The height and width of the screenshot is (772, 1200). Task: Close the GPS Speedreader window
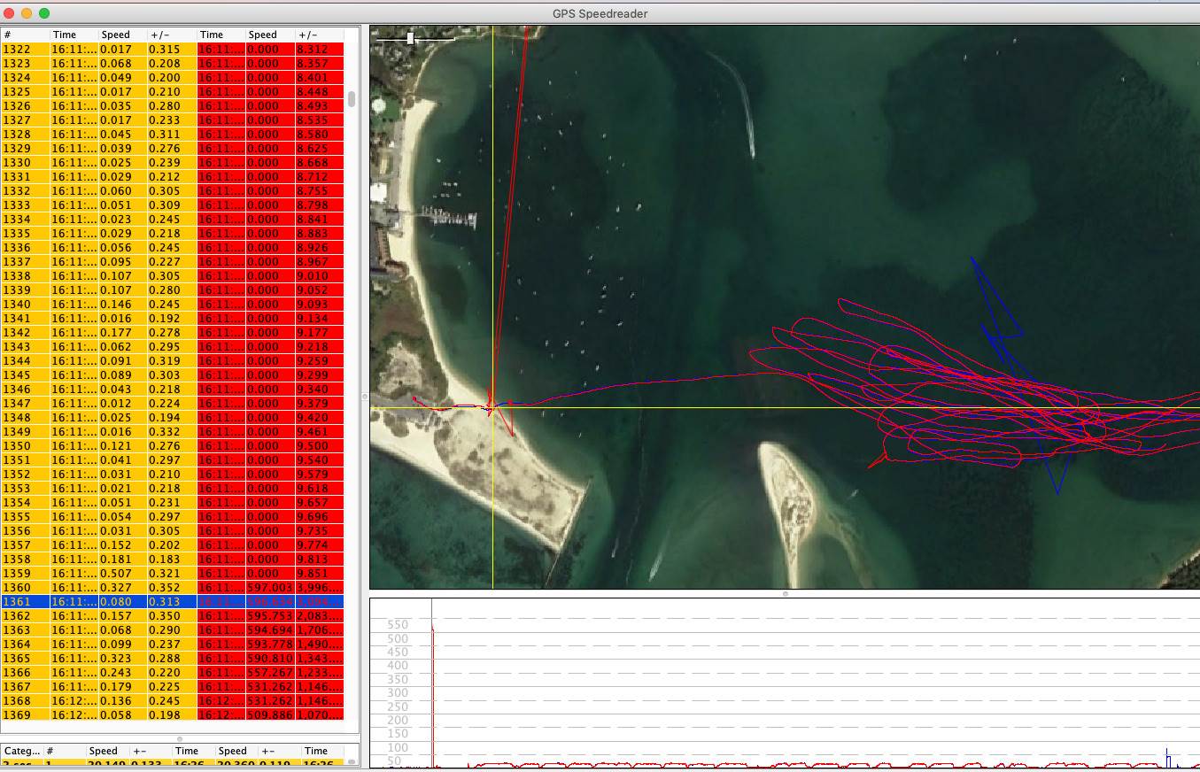(9, 13)
